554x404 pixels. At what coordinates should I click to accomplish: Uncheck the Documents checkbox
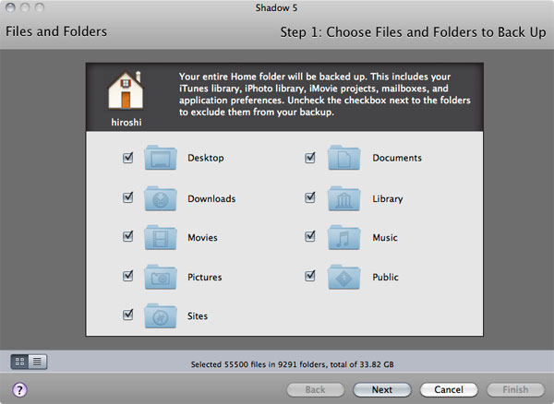[310, 158]
